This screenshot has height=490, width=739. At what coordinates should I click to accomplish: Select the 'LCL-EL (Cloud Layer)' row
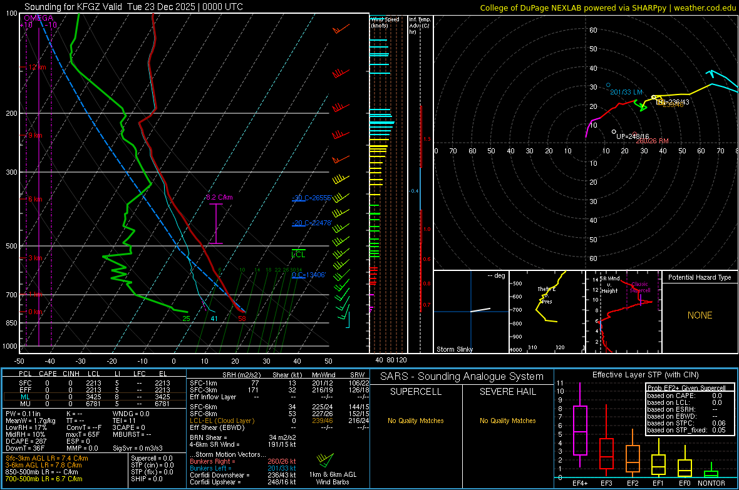[279, 421]
